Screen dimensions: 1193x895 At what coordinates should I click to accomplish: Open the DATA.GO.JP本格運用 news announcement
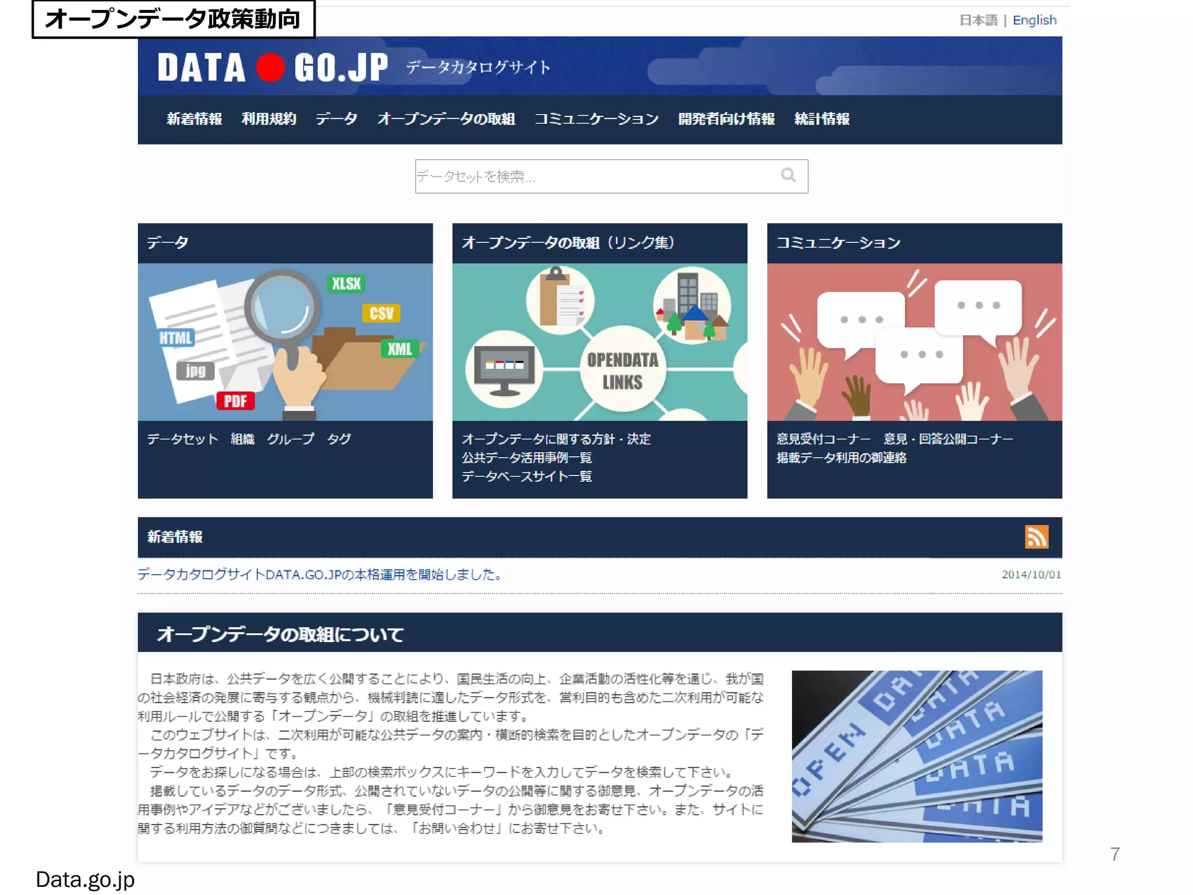(319, 575)
